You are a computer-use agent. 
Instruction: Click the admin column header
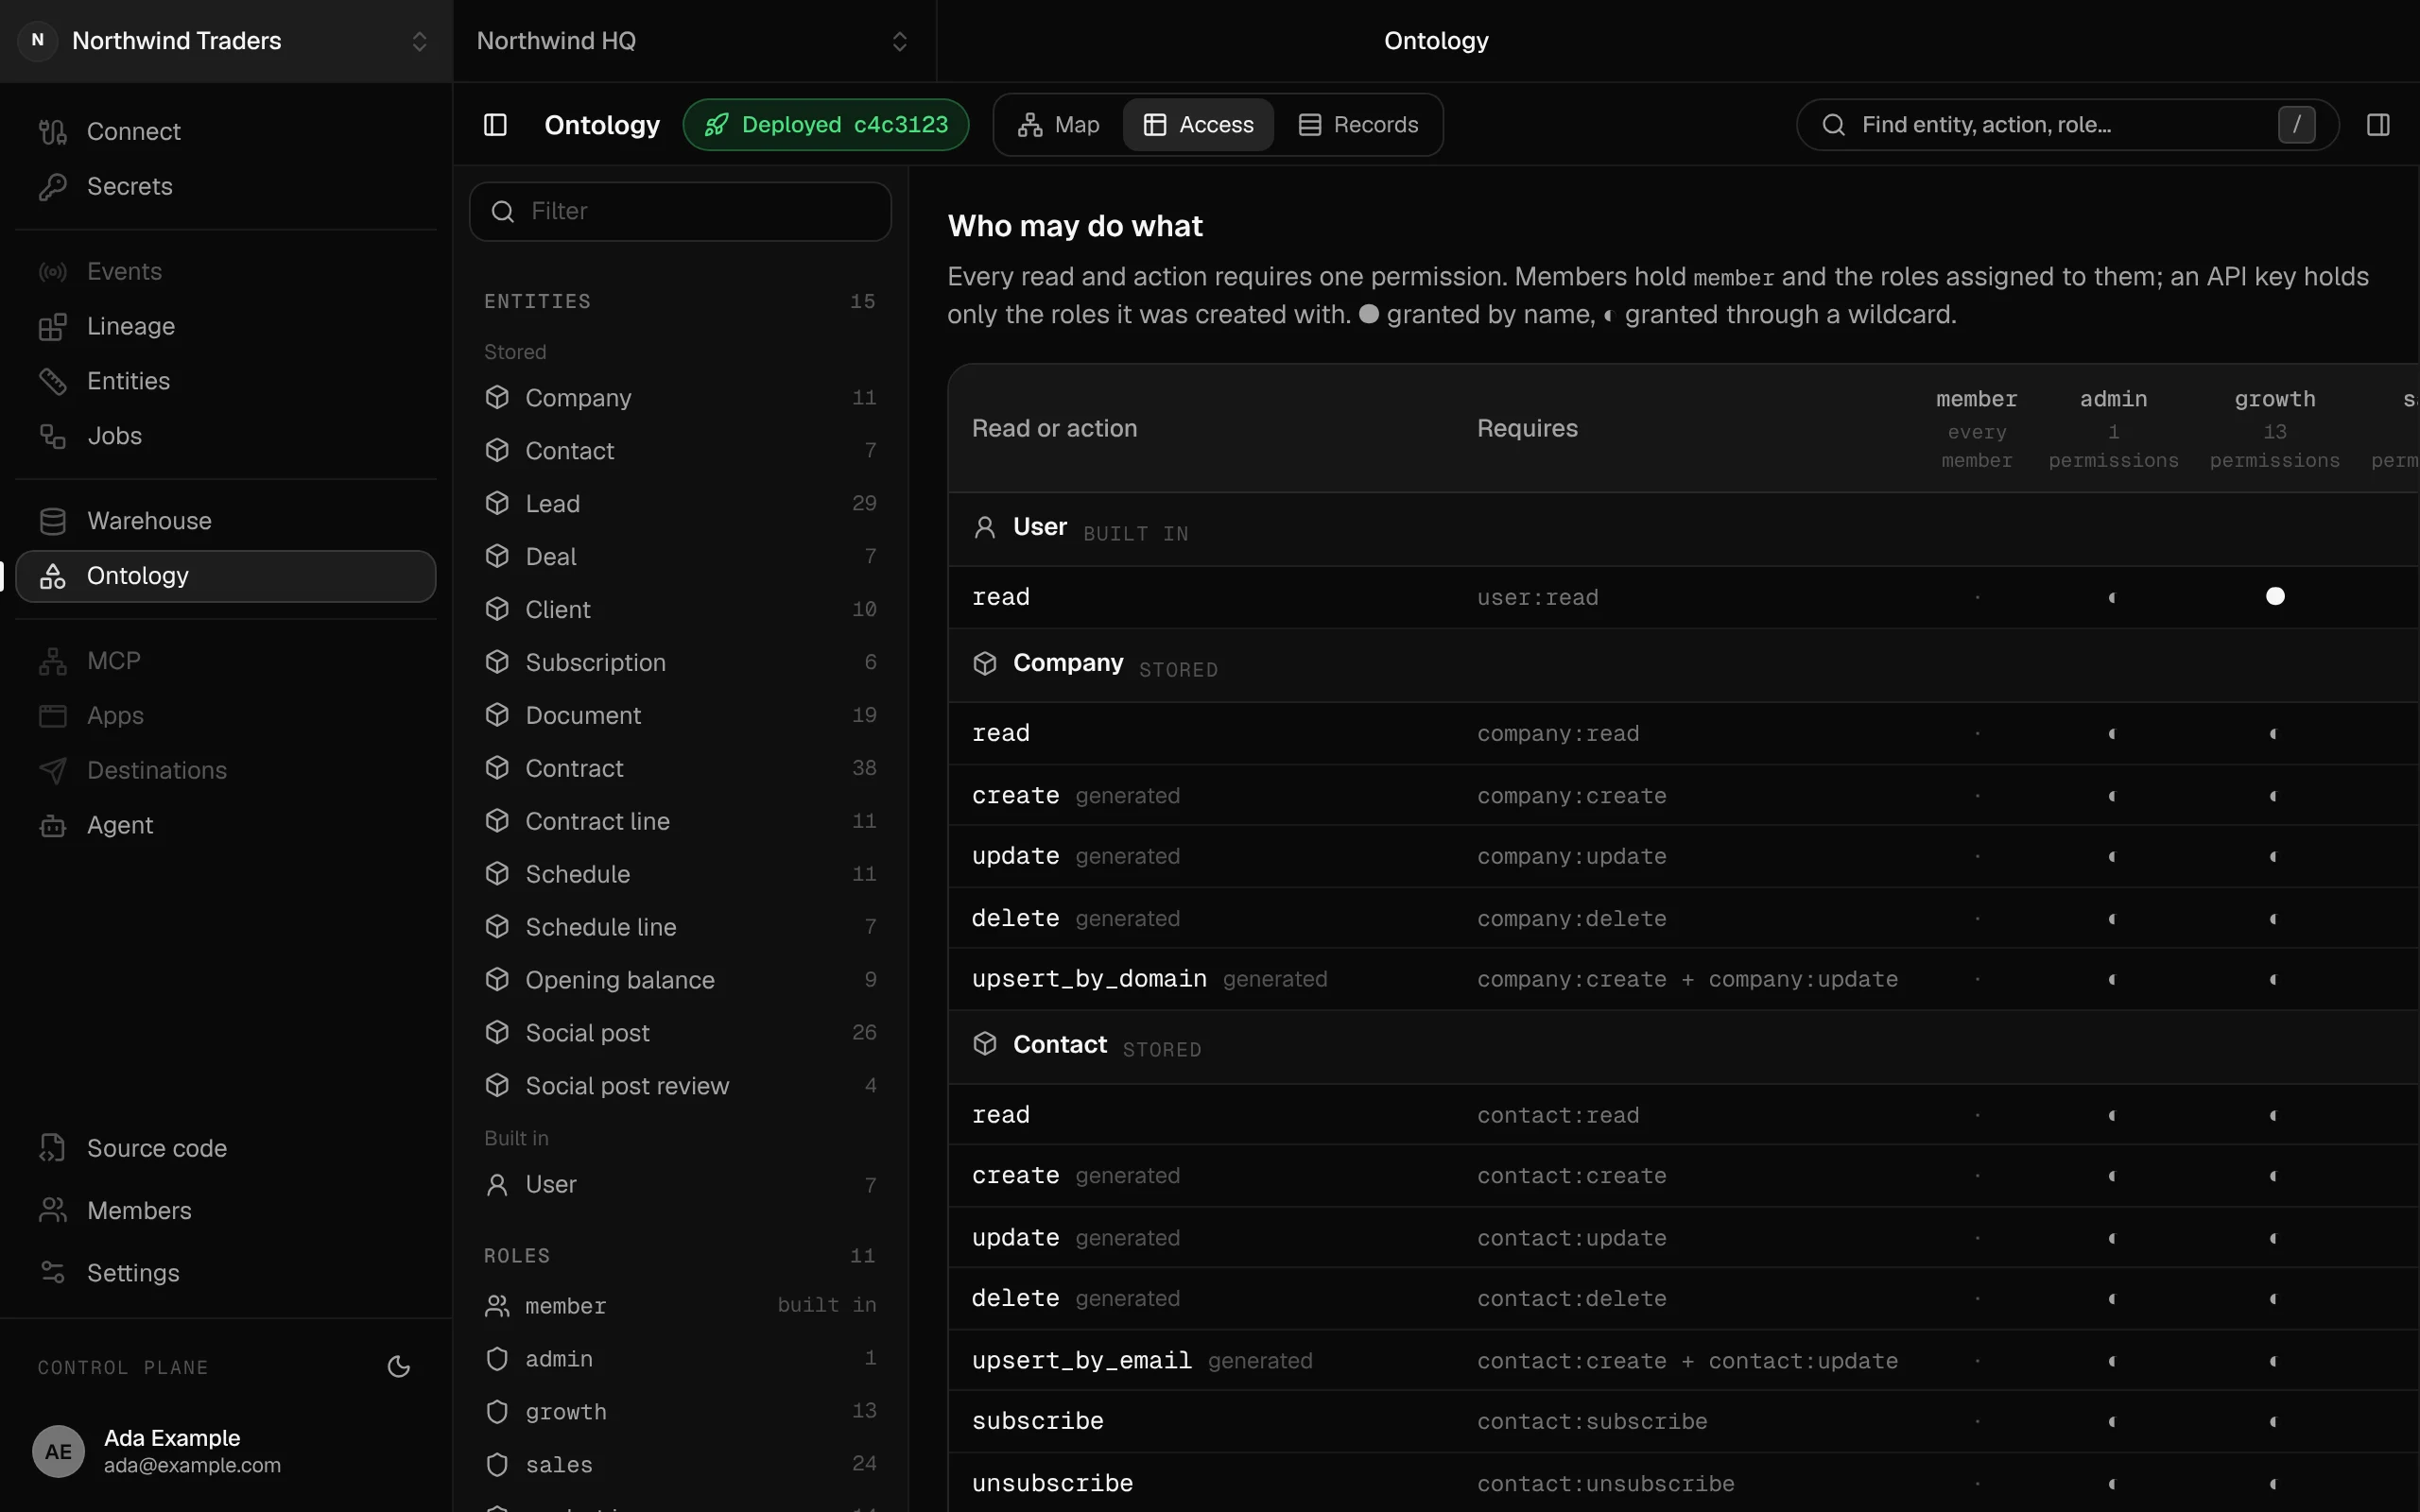click(x=2113, y=429)
